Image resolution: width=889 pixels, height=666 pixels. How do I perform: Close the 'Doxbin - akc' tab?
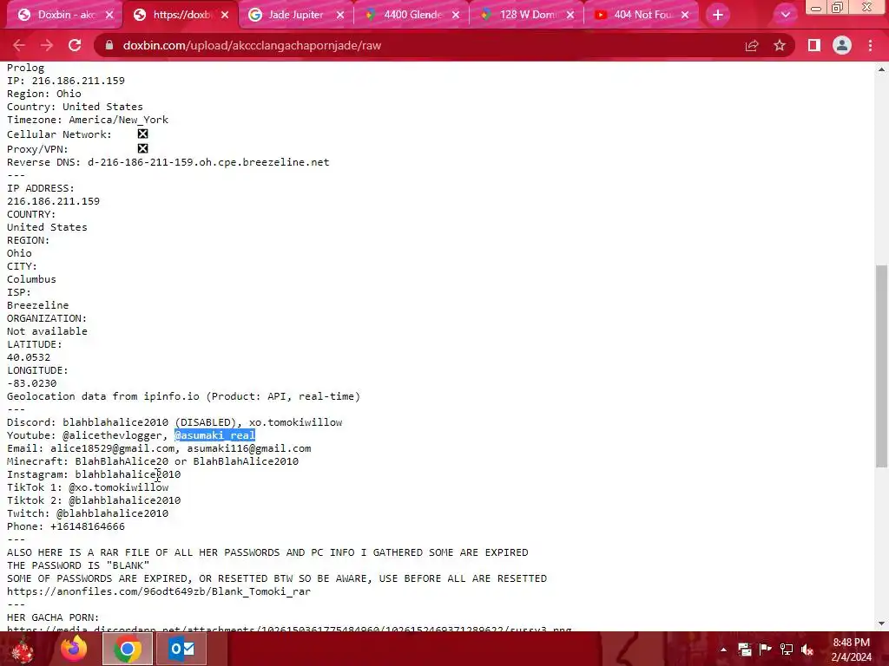(x=109, y=15)
